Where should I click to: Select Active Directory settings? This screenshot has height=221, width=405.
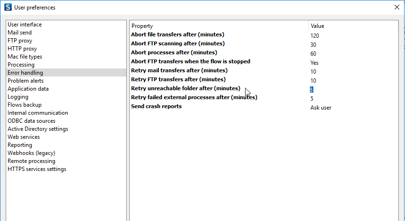tap(38, 129)
